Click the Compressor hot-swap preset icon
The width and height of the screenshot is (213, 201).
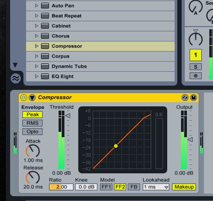tap(185, 98)
